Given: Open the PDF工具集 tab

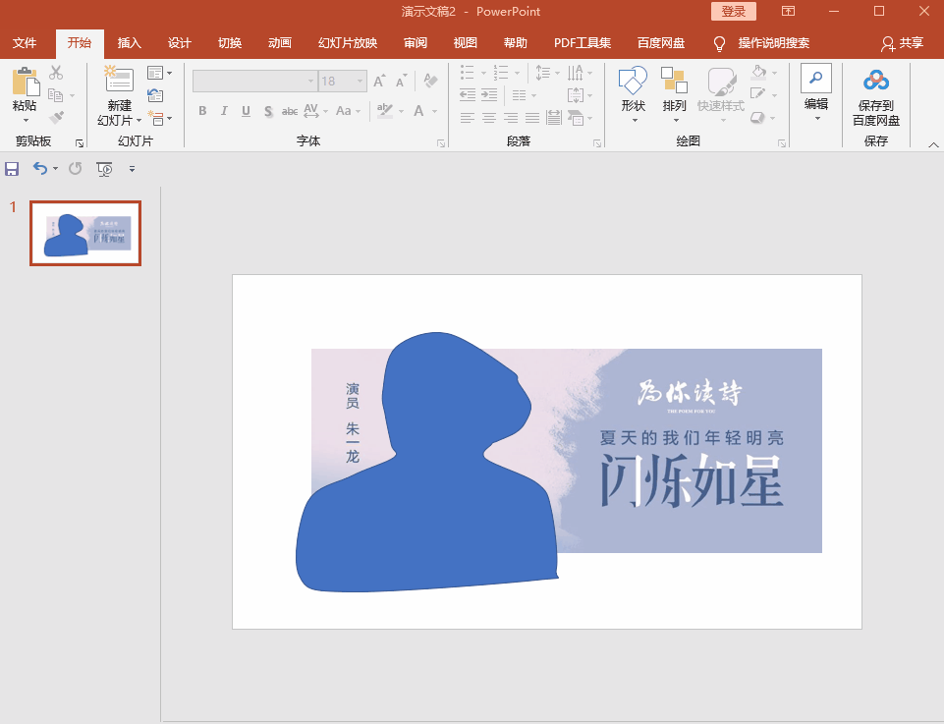Looking at the screenshot, I should pos(583,43).
